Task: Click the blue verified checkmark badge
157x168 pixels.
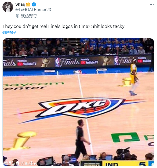Action: click(x=34, y=4)
